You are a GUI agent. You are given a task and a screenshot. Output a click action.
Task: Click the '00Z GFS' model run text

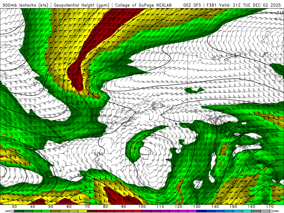192,5
